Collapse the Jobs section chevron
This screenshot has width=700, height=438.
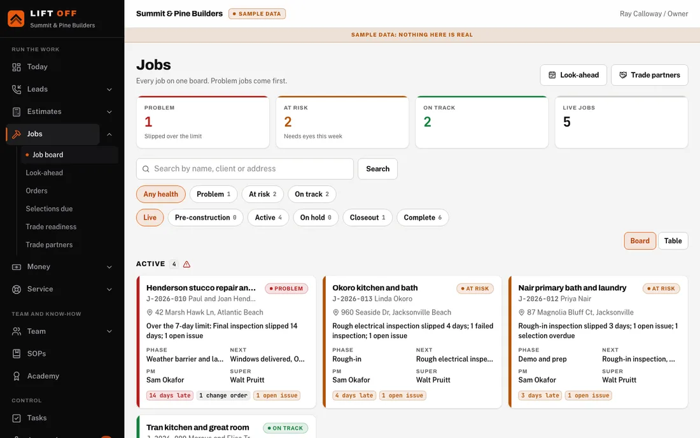109,134
